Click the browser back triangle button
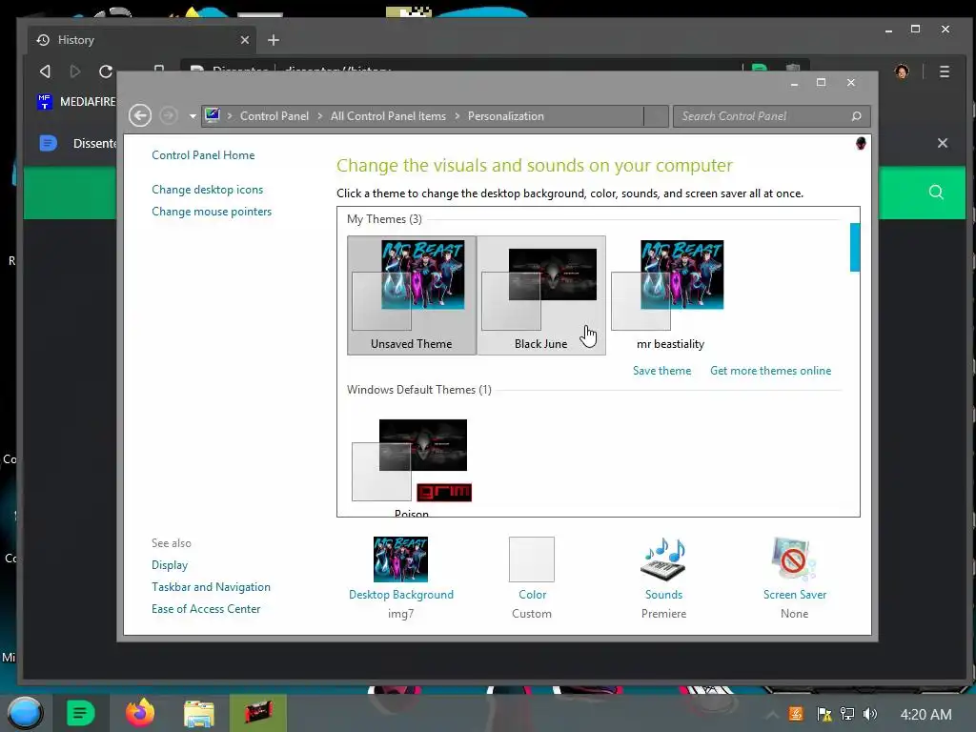976x732 pixels. tap(45, 71)
